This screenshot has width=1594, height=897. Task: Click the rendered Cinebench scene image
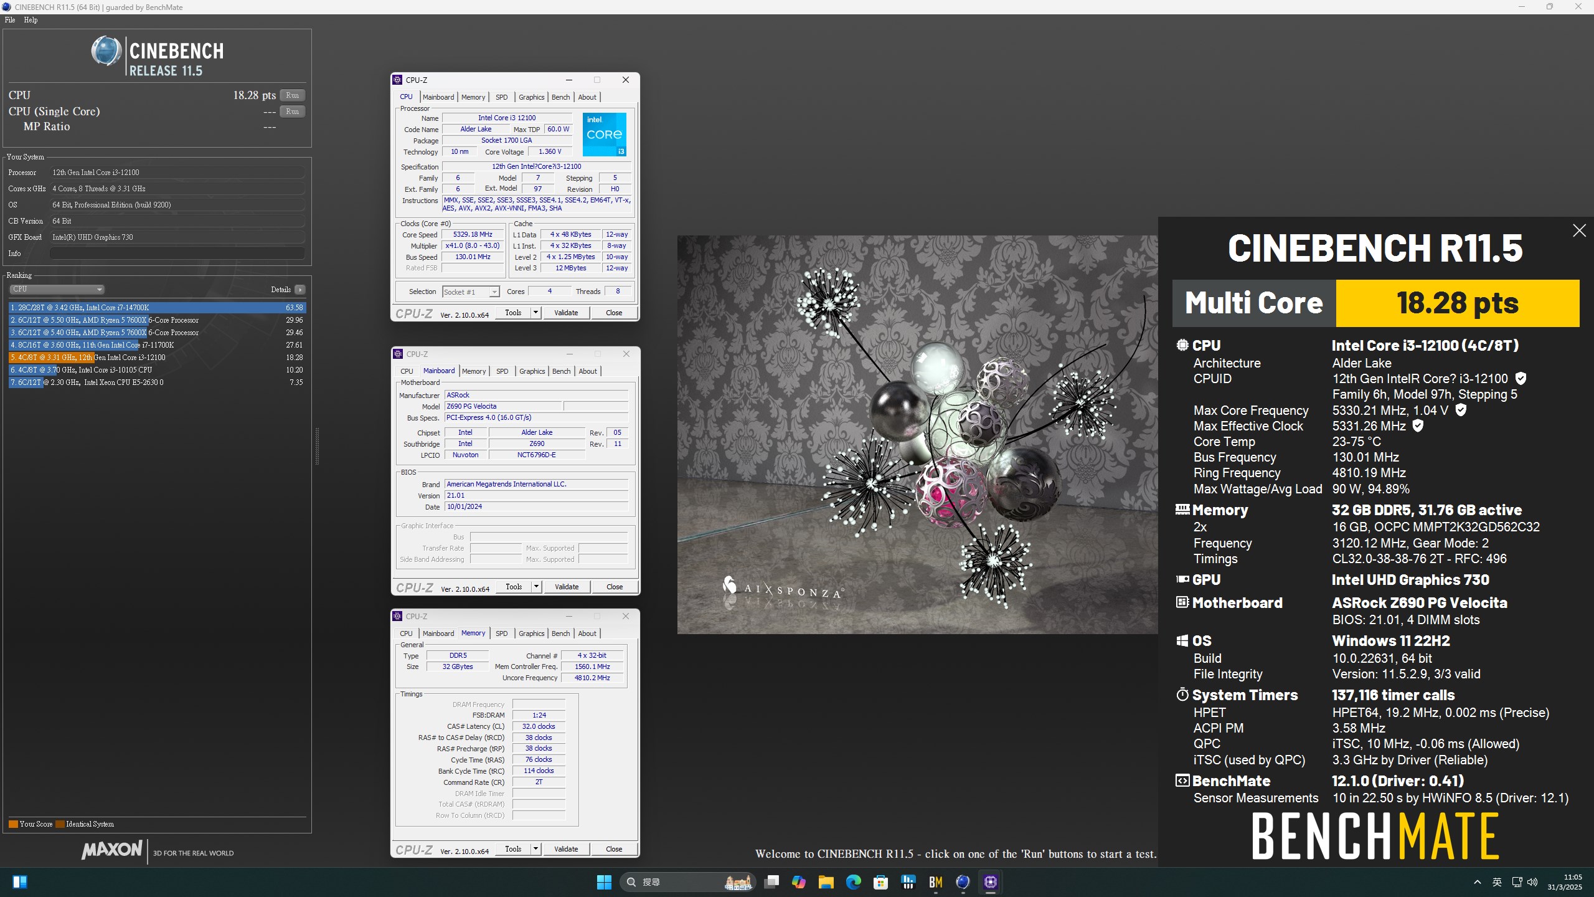tap(917, 435)
